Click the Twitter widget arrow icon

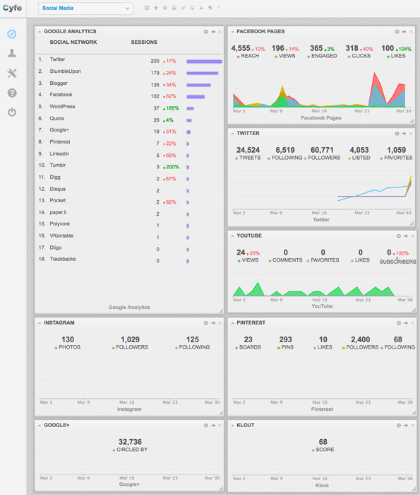coord(404,134)
